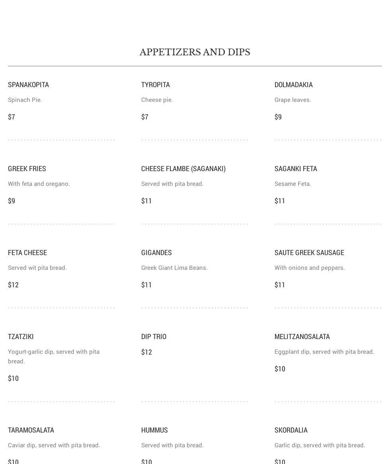The width and height of the screenshot is (384, 464).
Task: Select the Spanakopita menu item title
Action: pyautogui.click(x=28, y=85)
